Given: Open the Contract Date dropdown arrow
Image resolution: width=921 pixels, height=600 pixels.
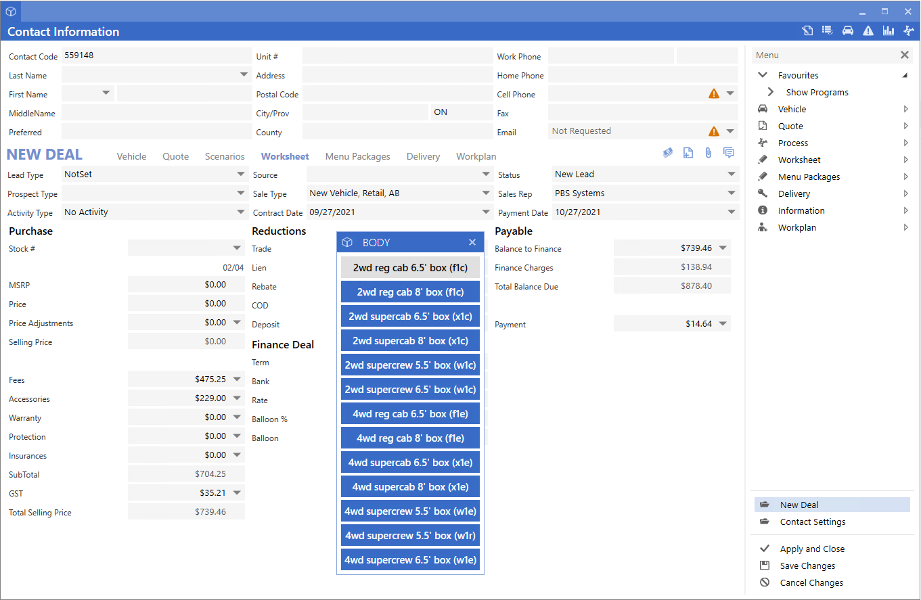Looking at the screenshot, I should click(487, 212).
